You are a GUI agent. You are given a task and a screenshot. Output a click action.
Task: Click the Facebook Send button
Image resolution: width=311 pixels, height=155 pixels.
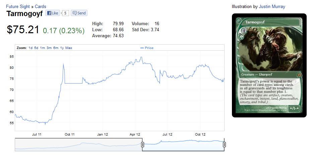[79, 13]
